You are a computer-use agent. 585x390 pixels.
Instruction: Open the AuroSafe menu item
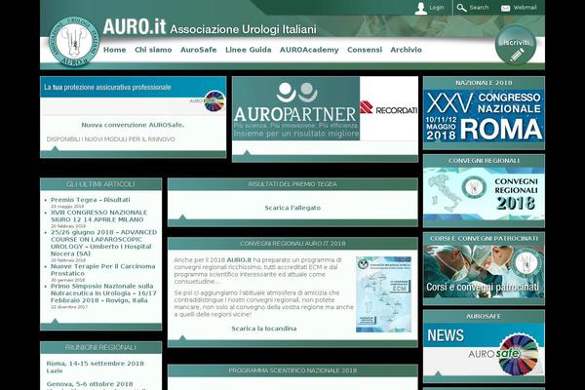(199, 50)
